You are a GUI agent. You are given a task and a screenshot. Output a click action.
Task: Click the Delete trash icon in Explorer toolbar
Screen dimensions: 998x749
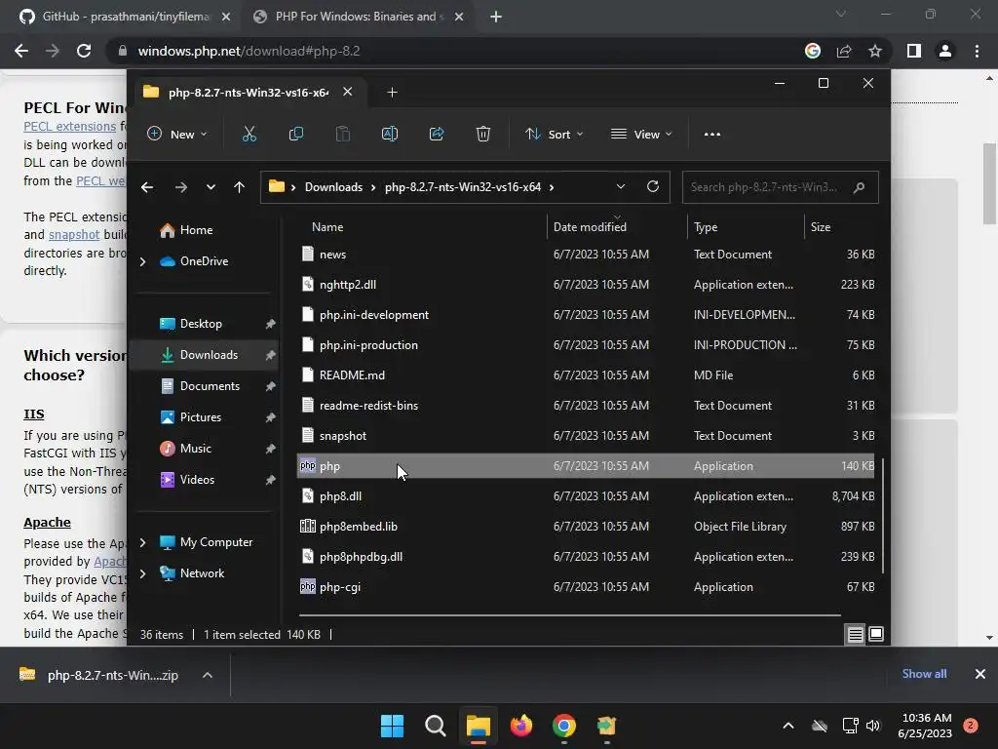483,134
